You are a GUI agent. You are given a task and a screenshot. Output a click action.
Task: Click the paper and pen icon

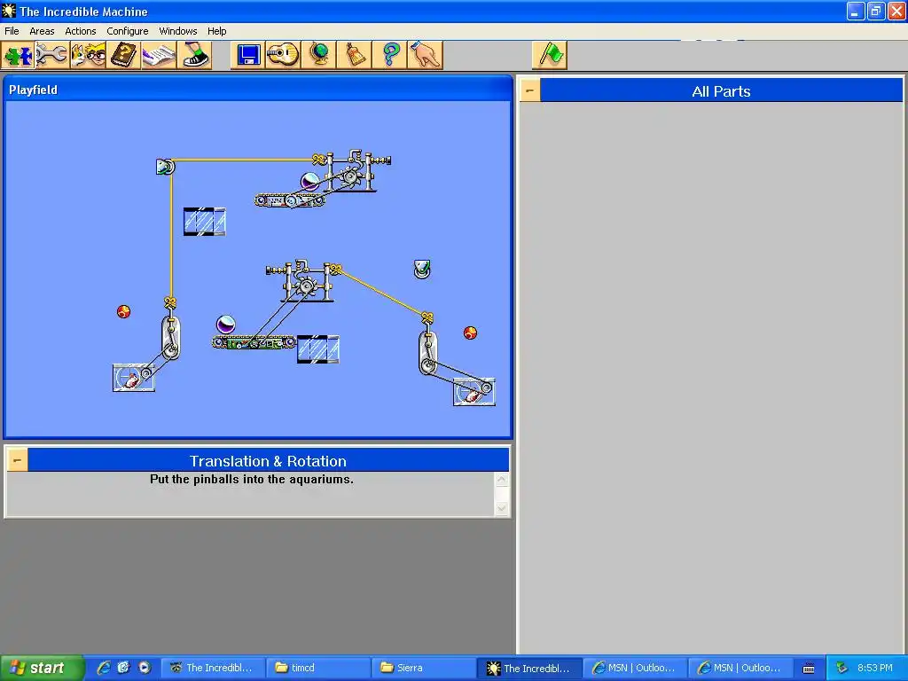(x=159, y=56)
